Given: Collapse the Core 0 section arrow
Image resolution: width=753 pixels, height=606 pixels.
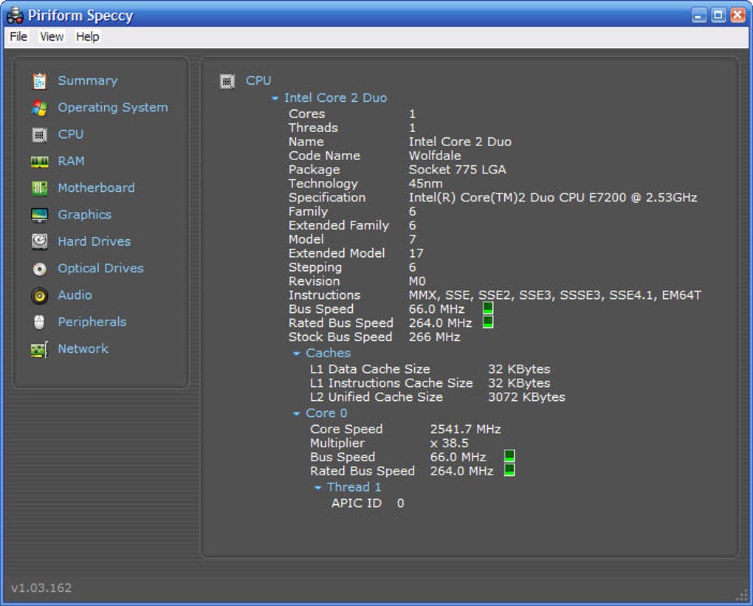Looking at the screenshot, I should tap(296, 413).
